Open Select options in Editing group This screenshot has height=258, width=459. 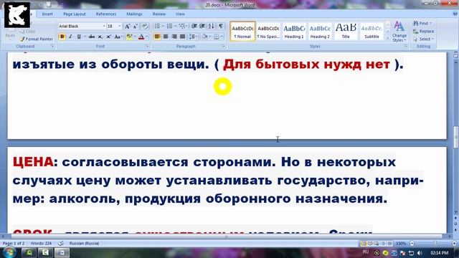point(423,39)
